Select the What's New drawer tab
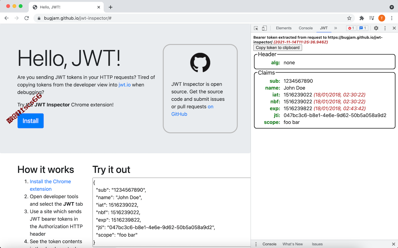Viewport: 398px width, 248px height. (x=293, y=244)
